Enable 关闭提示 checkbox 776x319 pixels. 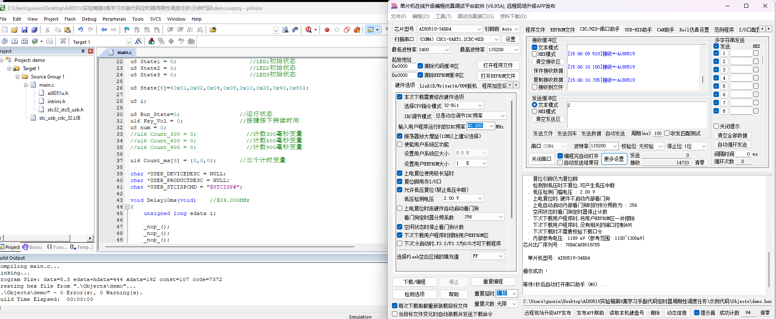point(716,126)
